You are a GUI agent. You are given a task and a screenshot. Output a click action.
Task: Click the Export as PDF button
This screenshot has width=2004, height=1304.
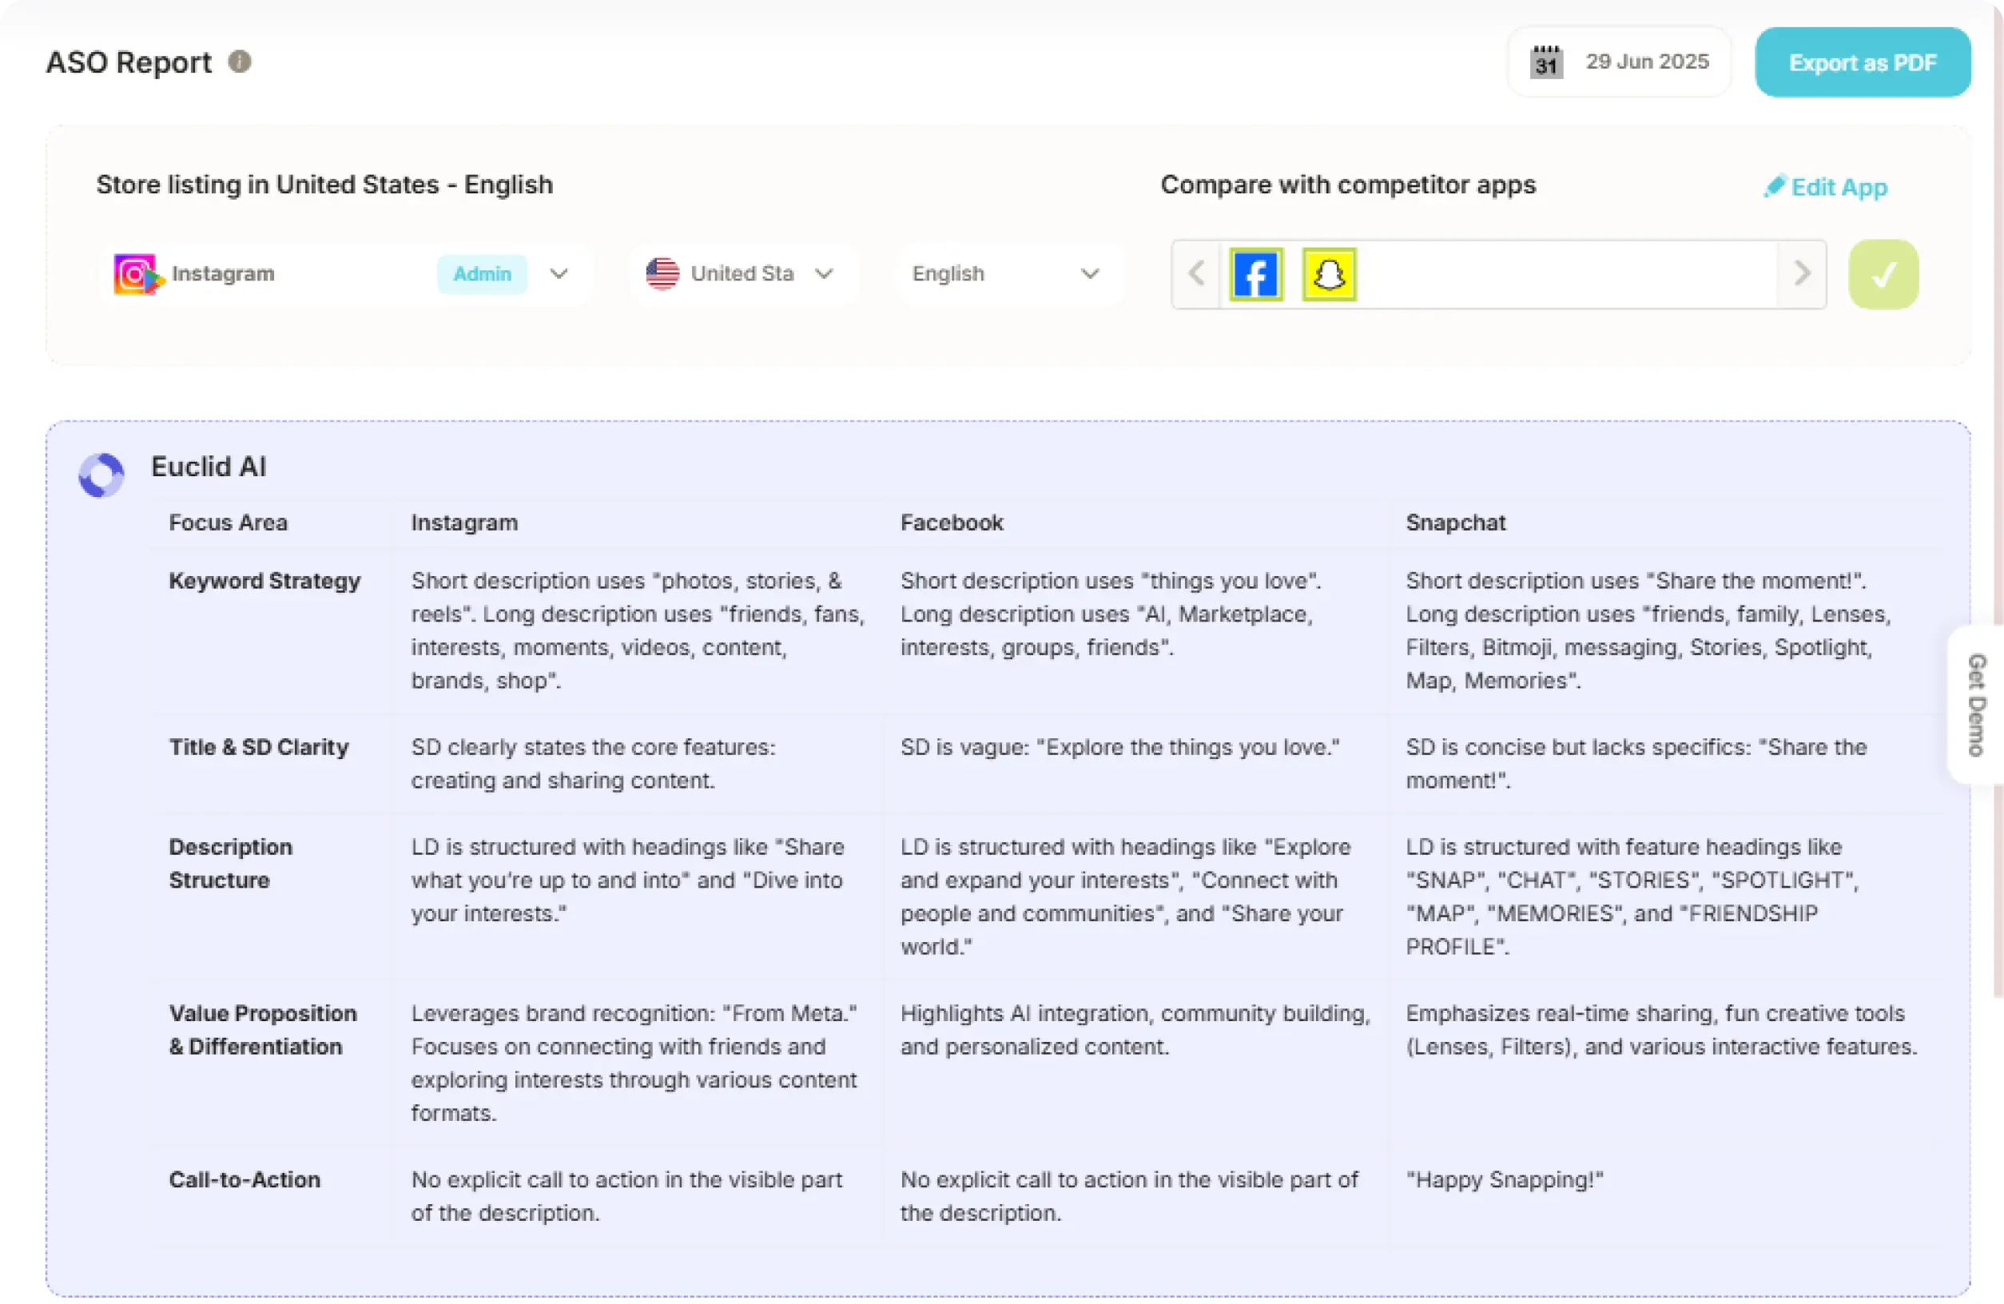coord(1863,62)
